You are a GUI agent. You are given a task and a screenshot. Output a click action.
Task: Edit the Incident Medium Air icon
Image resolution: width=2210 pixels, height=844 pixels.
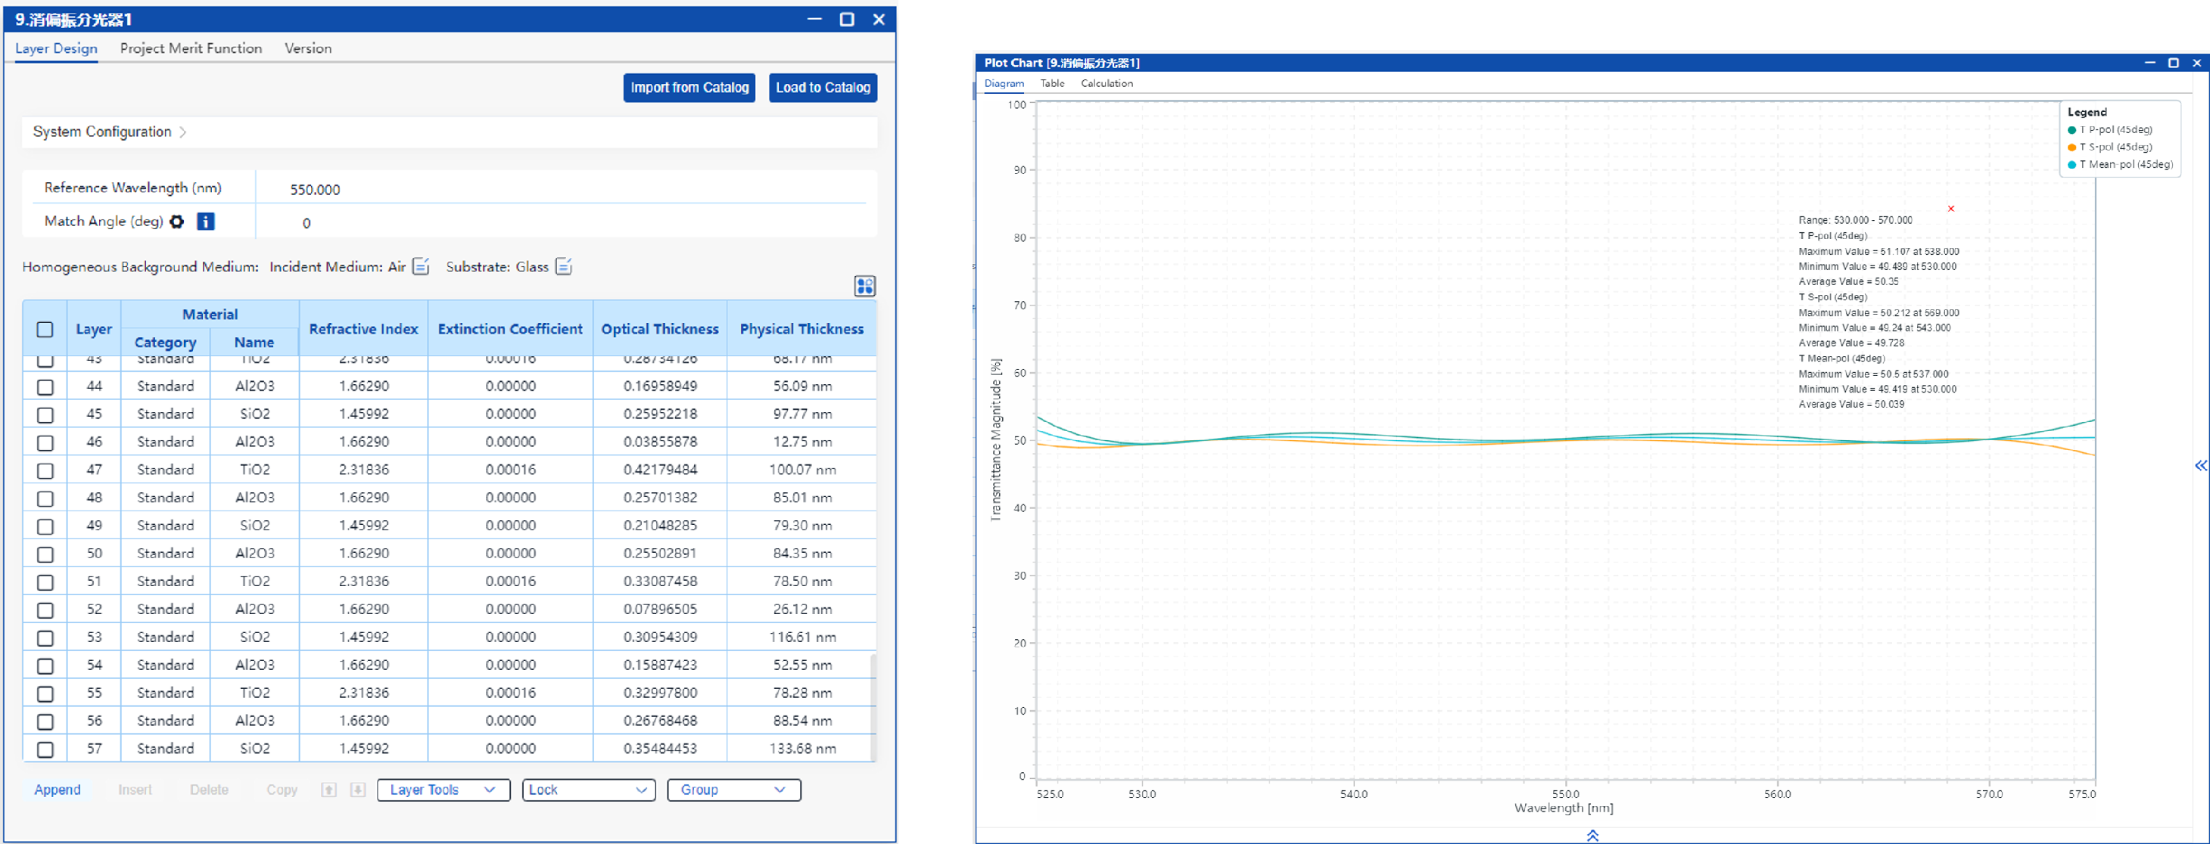click(420, 266)
